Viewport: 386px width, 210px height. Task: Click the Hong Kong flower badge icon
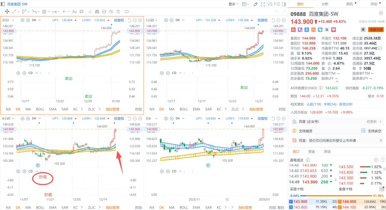tap(293, 30)
